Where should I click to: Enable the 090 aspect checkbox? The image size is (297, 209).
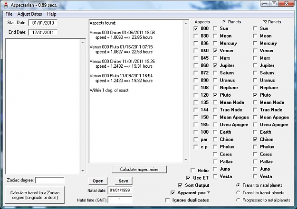coord(196,80)
